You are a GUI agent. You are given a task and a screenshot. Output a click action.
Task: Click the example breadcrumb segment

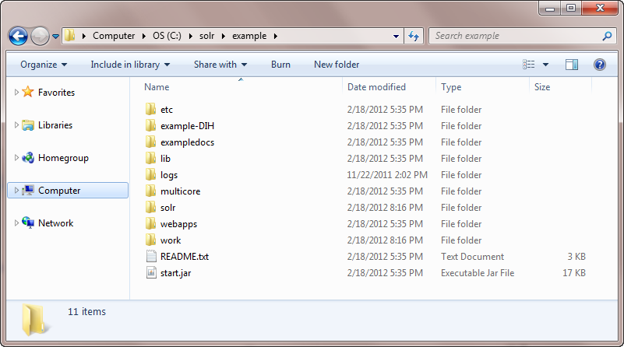click(249, 36)
